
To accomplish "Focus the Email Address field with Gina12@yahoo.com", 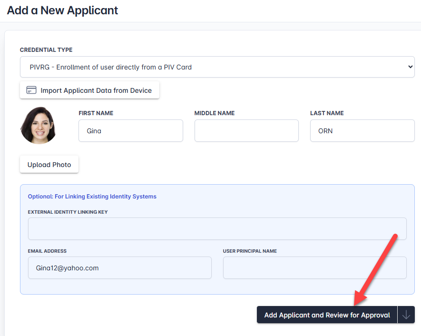I will click(x=119, y=268).
